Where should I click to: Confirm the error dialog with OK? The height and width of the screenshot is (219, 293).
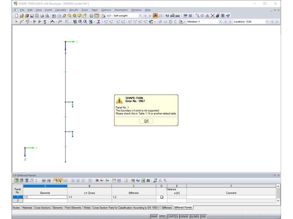(x=146, y=121)
